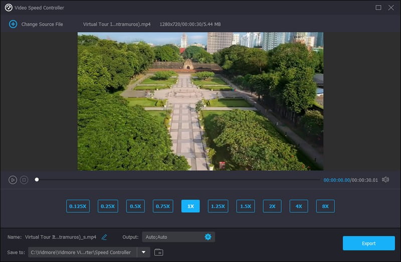Select 0.25X speed

tap(108, 206)
